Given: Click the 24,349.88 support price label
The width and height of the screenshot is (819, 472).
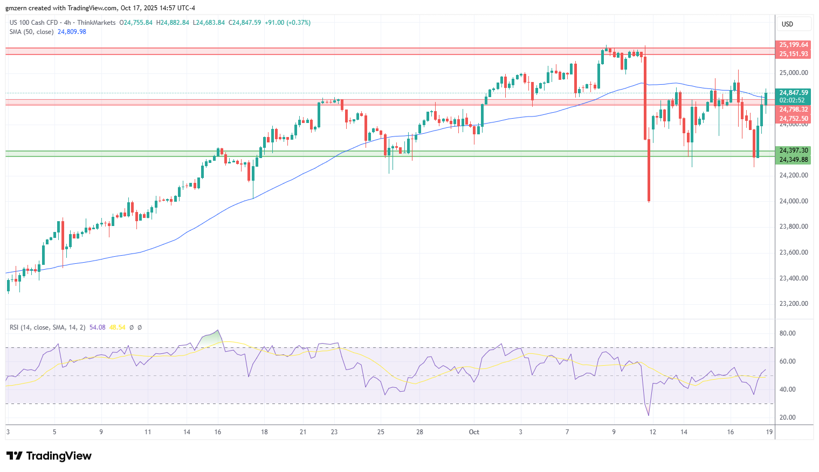Looking at the screenshot, I should (x=794, y=160).
